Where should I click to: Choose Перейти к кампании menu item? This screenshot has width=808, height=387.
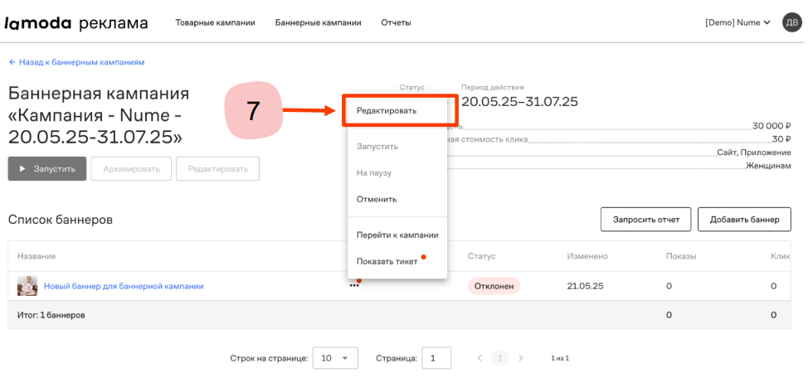[397, 235]
